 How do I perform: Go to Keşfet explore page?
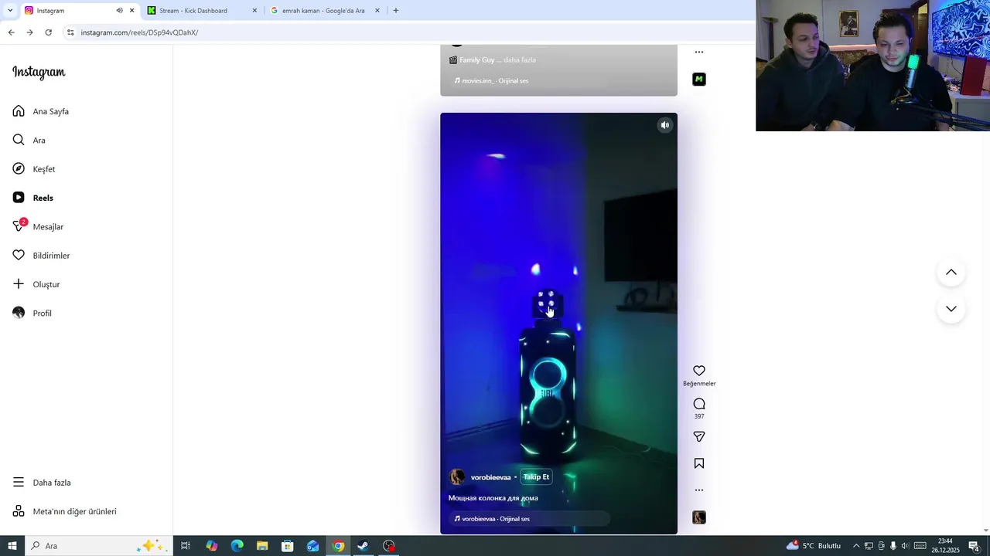[34, 169]
